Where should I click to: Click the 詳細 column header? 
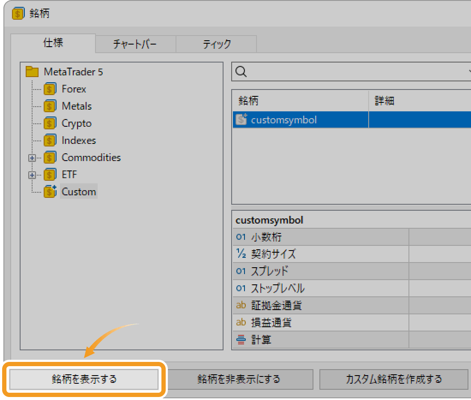point(420,101)
